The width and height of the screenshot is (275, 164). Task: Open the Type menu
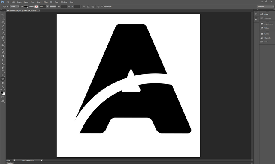[33, 2]
